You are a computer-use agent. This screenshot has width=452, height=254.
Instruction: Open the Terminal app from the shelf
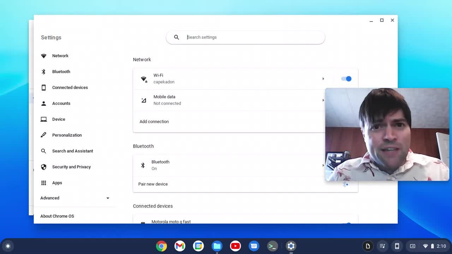pyautogui.click(x=272, y=246)
